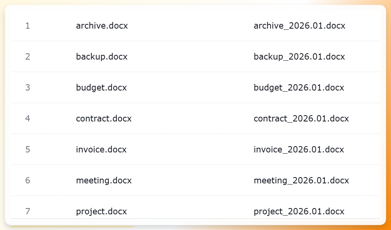Select the budget.docx file entry
Viewport: 391px width, 230px height.
101,87
